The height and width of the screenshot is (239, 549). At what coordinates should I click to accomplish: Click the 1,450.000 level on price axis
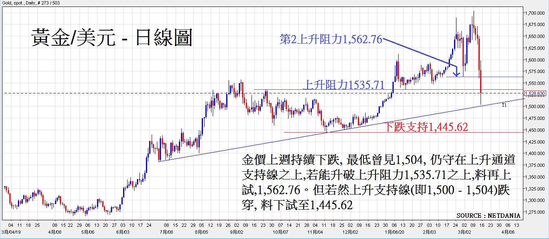535,130
